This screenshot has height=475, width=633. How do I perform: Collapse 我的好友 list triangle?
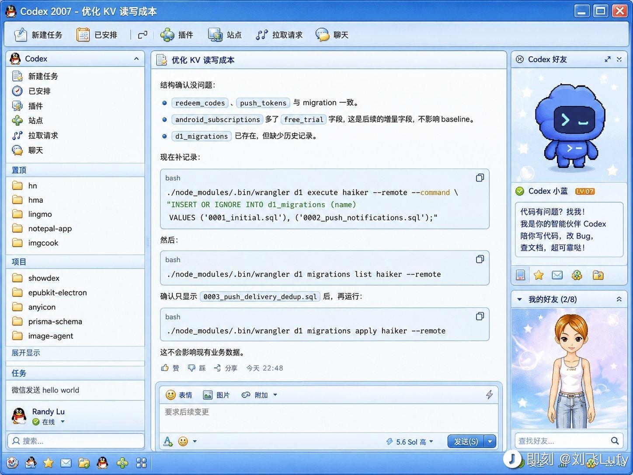(x=519, y=299)
